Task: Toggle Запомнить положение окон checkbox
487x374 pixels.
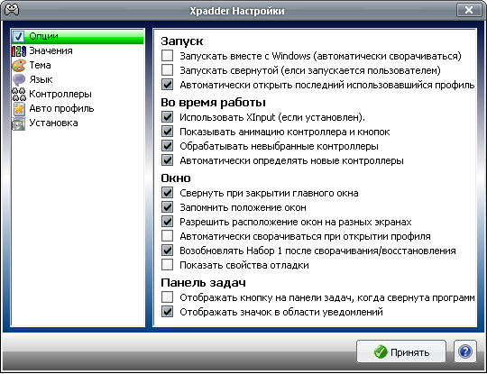Action: click(168, 207)
